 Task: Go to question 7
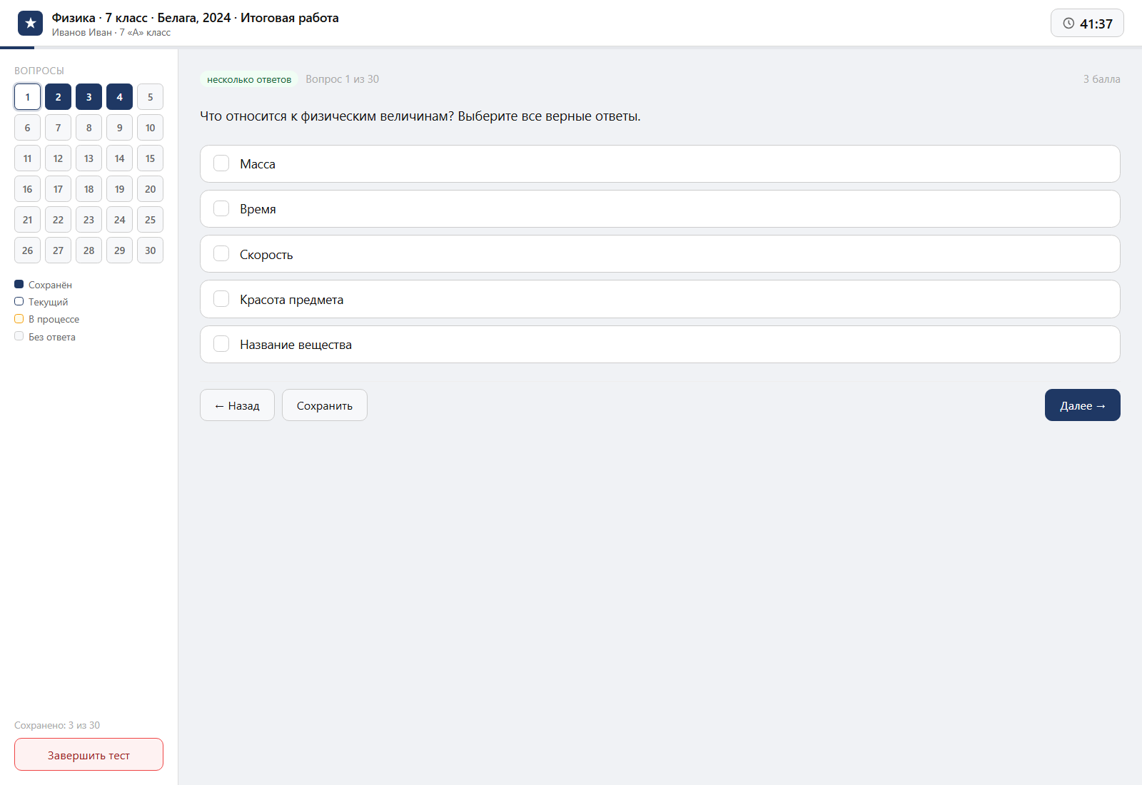[58, 128]
